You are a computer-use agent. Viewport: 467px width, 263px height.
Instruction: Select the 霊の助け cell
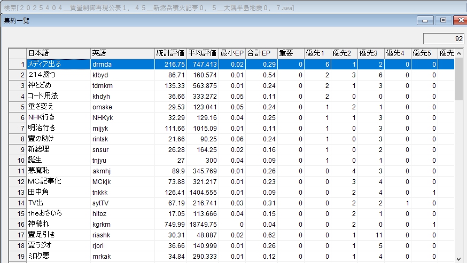58,139
